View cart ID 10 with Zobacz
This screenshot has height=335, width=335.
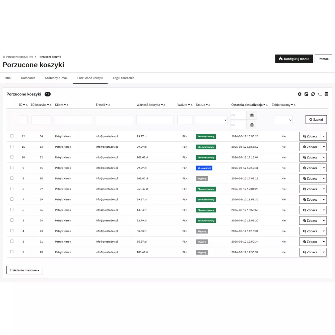310,157
